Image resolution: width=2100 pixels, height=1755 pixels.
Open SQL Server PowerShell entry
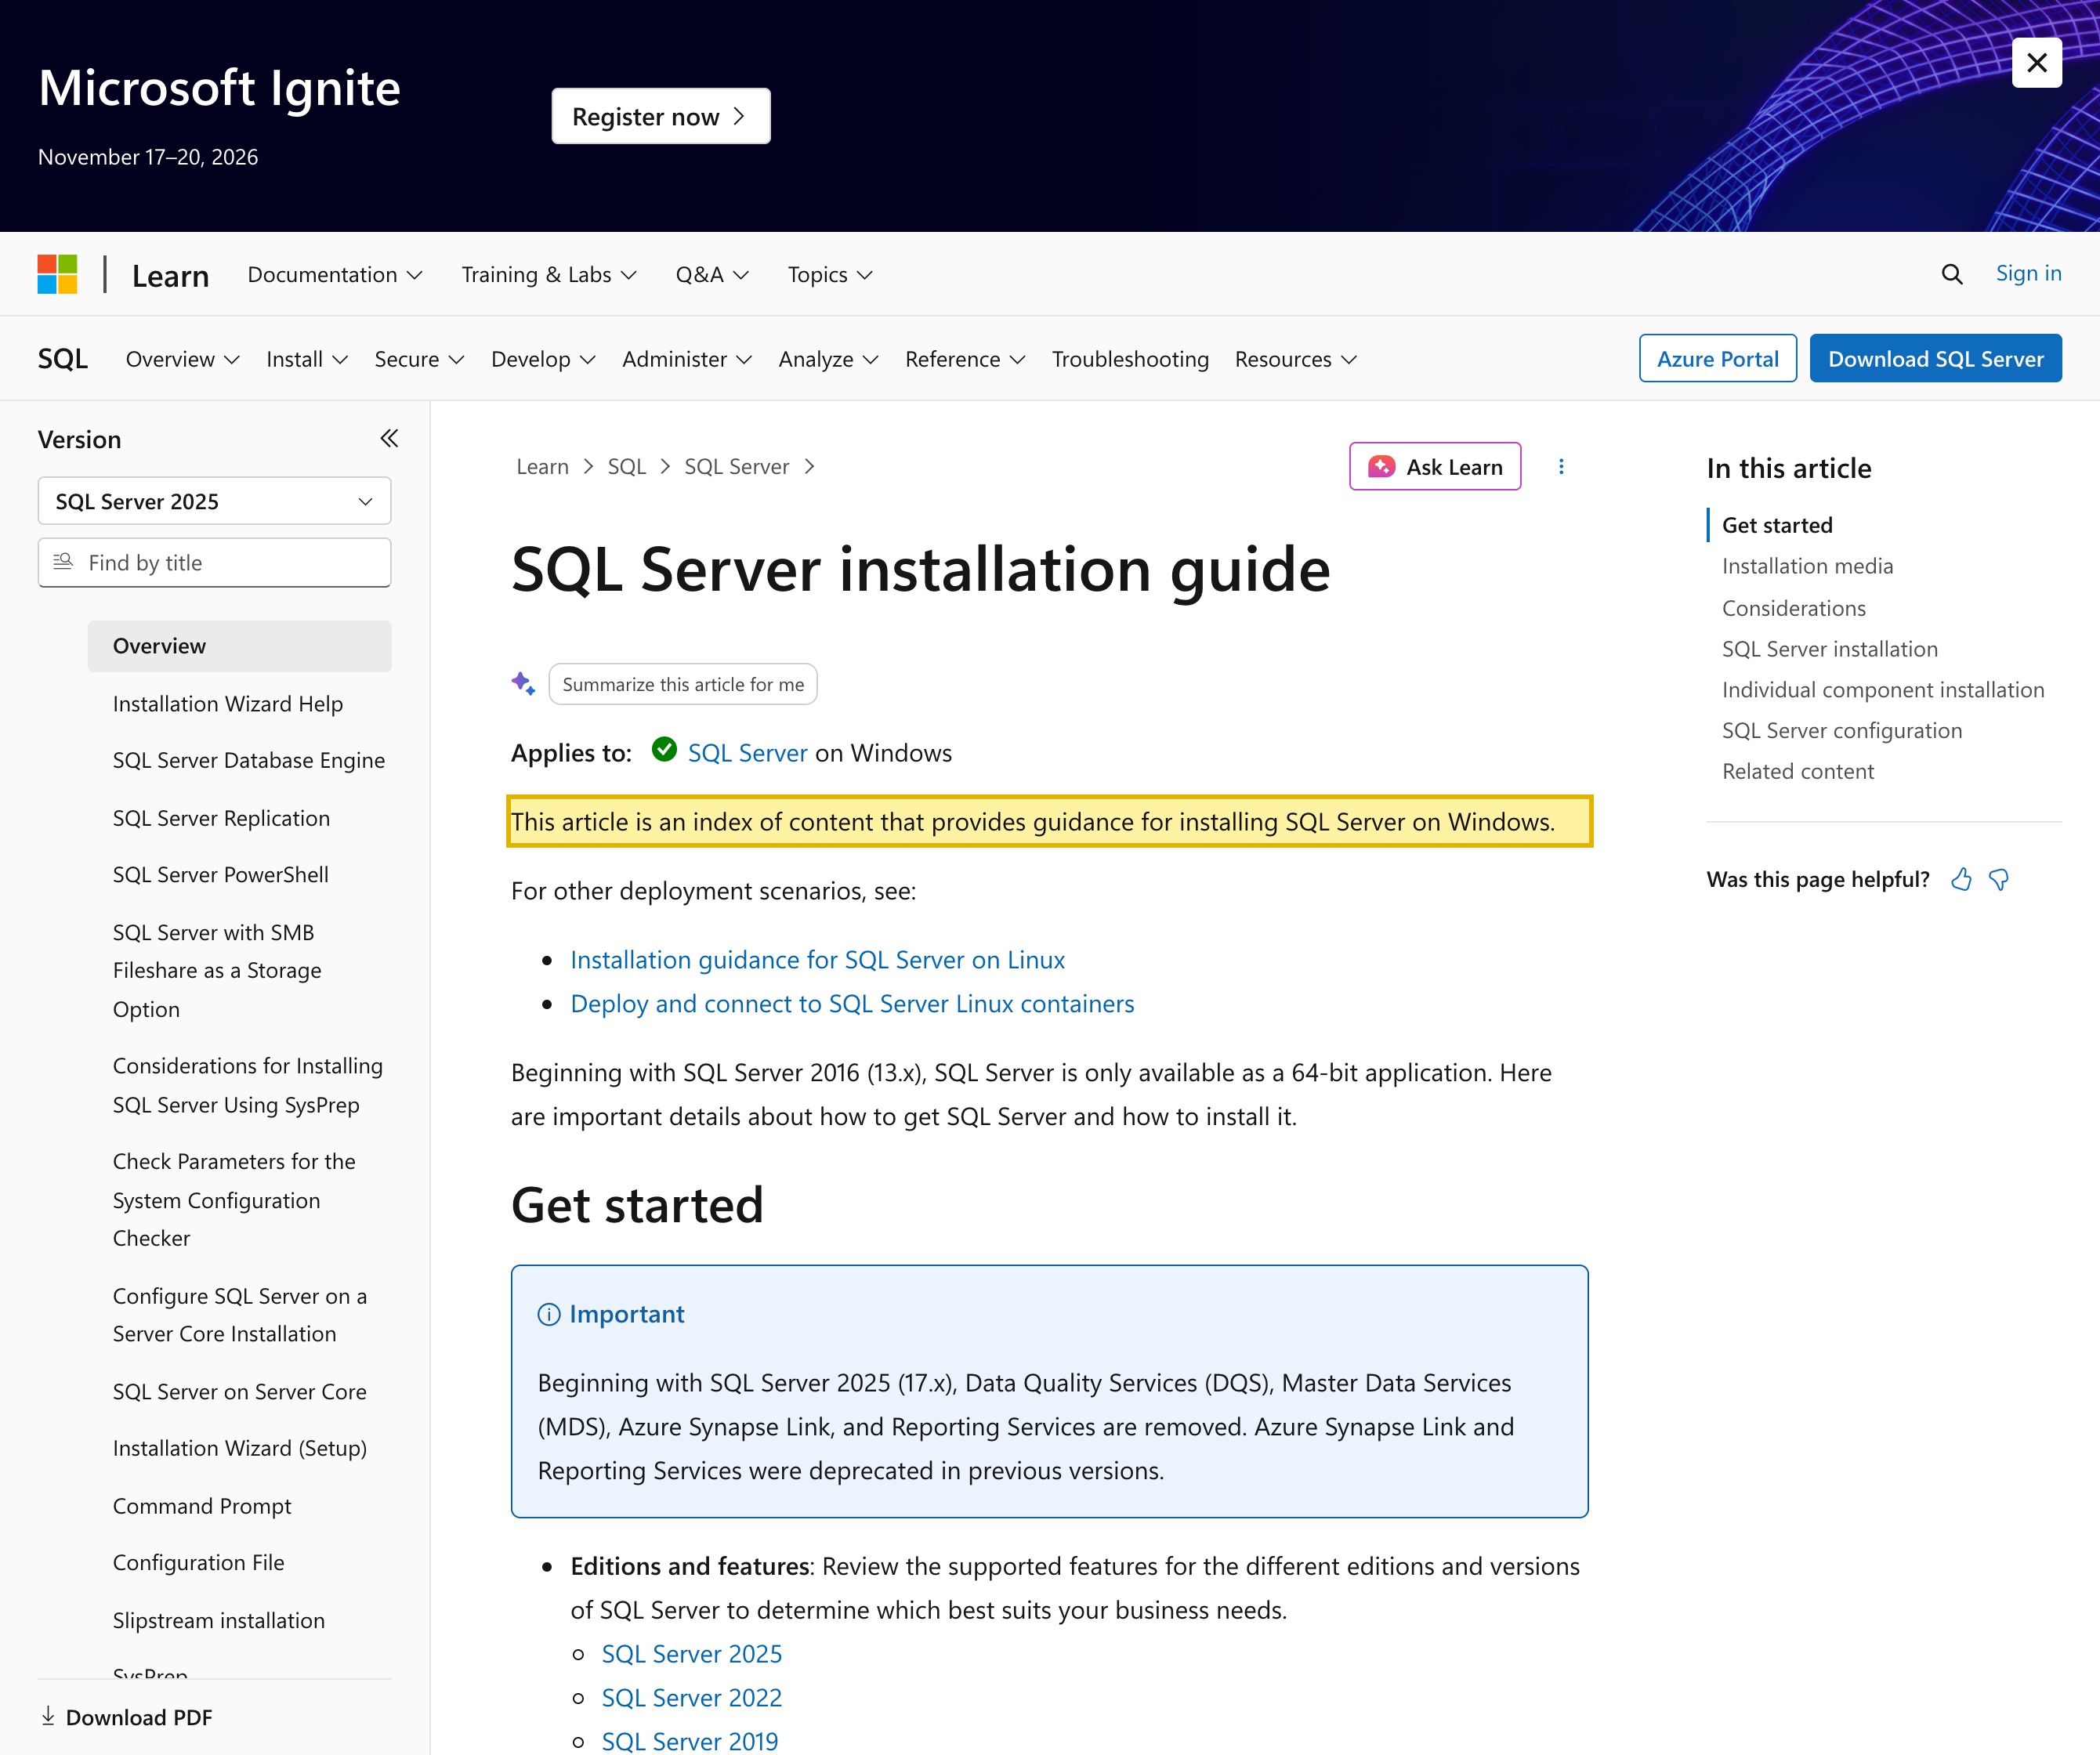coord(221,875)
